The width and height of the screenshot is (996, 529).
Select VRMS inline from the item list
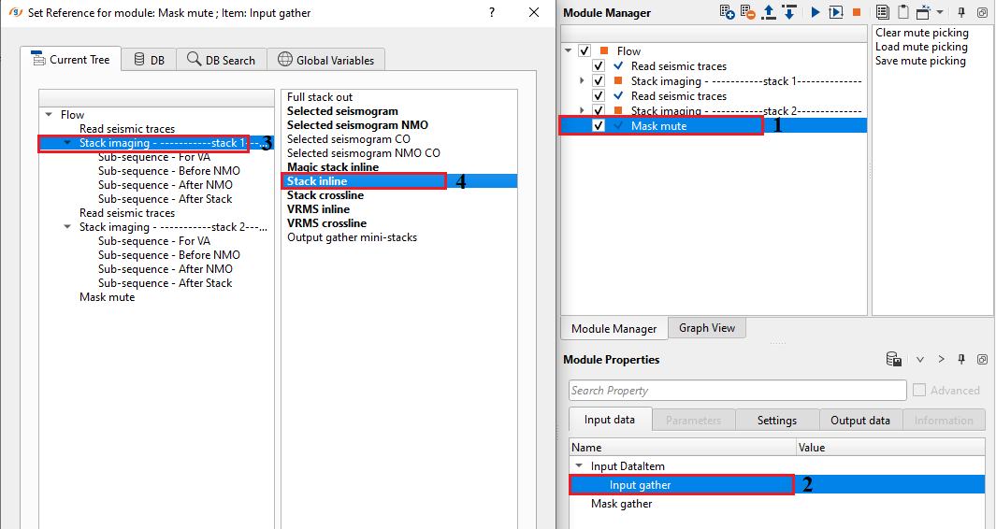pos(318,209)
